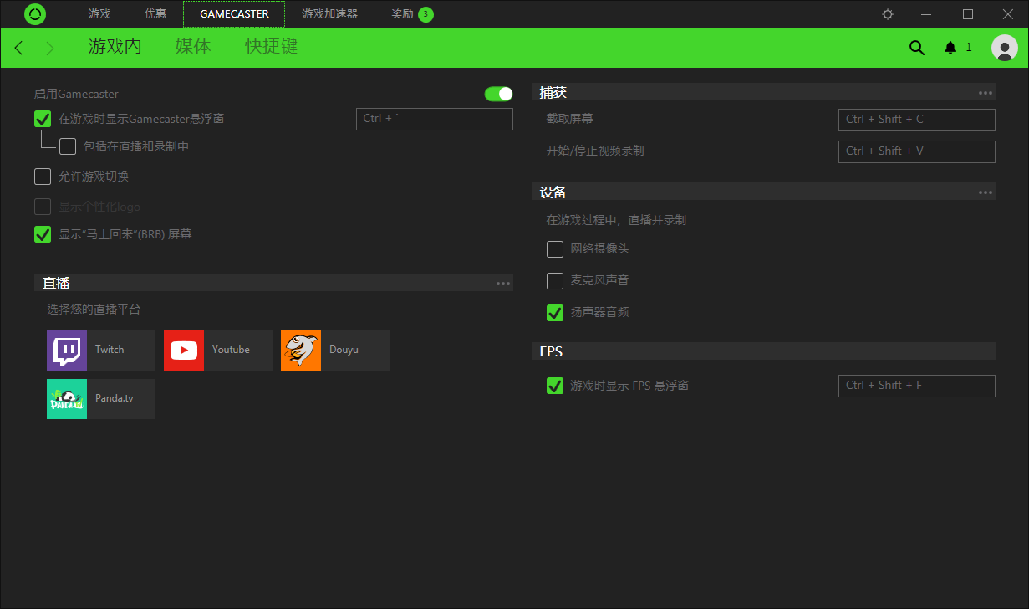Click the 开始/停止视频录制 label
Image resolution: width=1029 pixels, height=609 pixels.
coord(595,151)
